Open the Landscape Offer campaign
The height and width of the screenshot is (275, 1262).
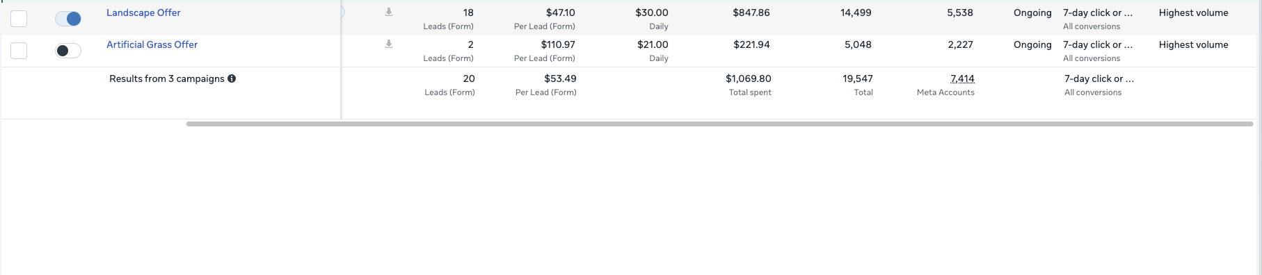(x=143, y=12)
